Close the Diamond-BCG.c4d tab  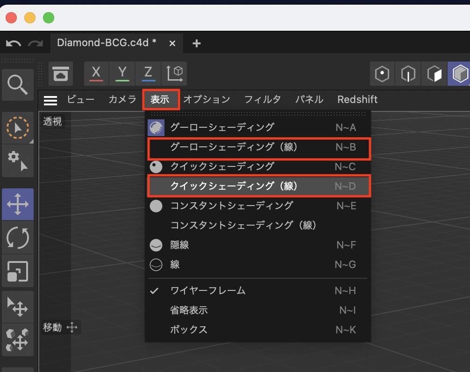pos(172,43)
